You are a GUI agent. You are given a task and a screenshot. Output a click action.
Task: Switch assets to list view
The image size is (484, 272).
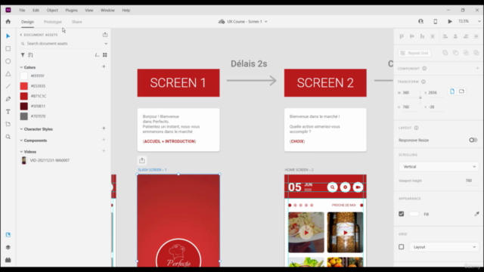[97, 55]
